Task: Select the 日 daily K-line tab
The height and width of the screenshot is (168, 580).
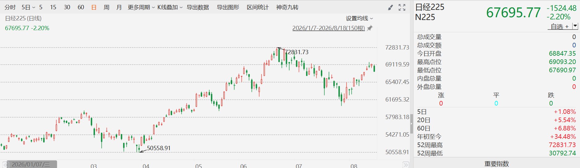Action: (94, 7)
